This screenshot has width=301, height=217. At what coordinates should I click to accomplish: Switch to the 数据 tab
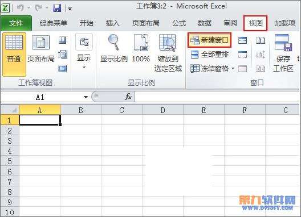point(205,23)
